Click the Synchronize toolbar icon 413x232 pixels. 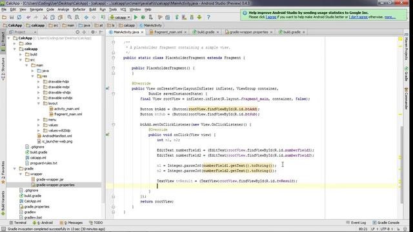(19, 17)
